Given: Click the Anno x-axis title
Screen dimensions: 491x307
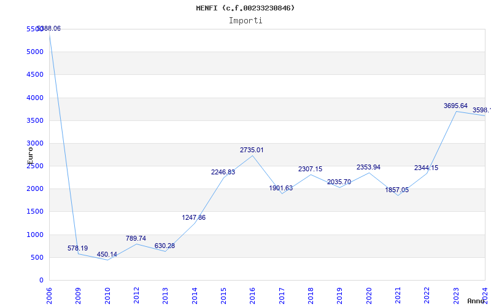Looking at the screenshot, I should [476, 301].
